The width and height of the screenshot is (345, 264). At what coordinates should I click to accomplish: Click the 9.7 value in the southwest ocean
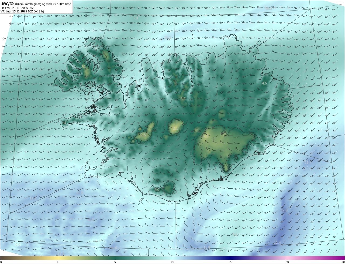(98, 241)
